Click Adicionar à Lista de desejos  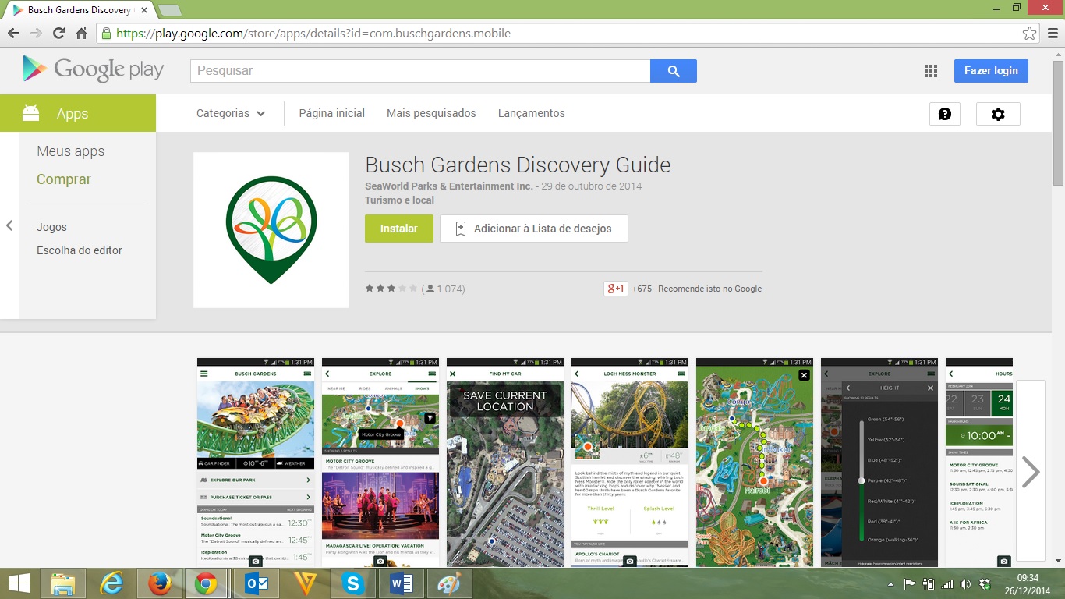click(533, 229)
